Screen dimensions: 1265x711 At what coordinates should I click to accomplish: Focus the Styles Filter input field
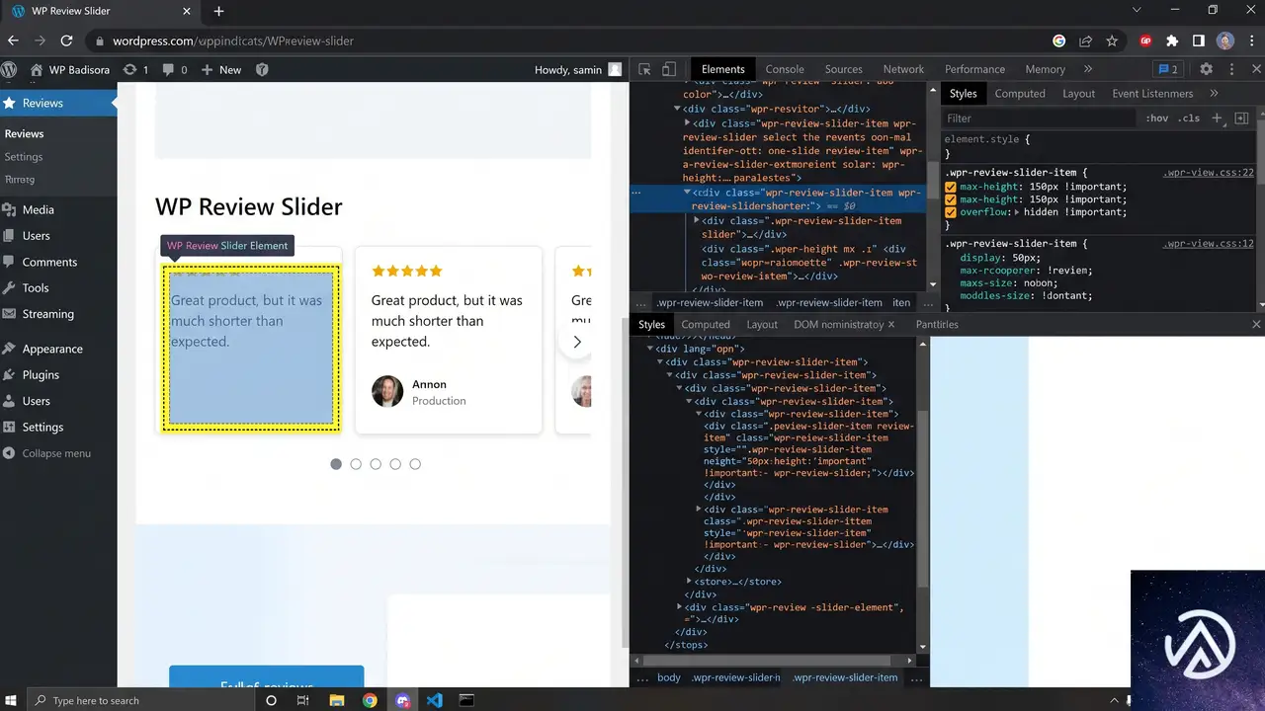1038,118
